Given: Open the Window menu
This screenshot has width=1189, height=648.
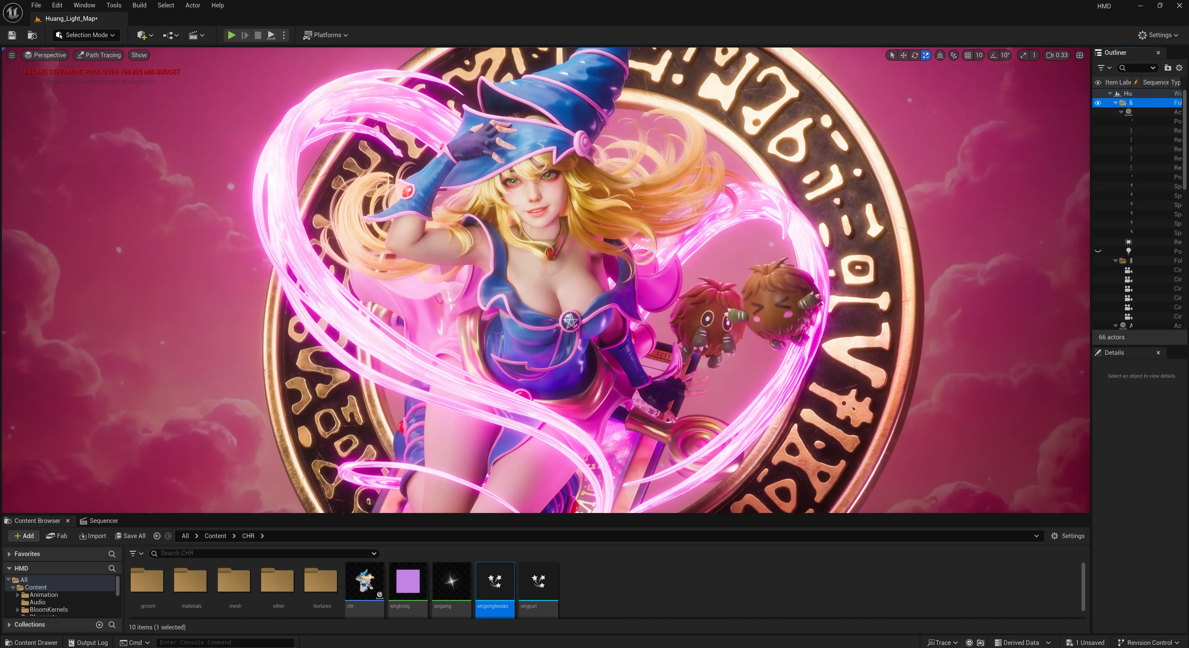Looking at the screenshot, I should (x=84, y=6).
